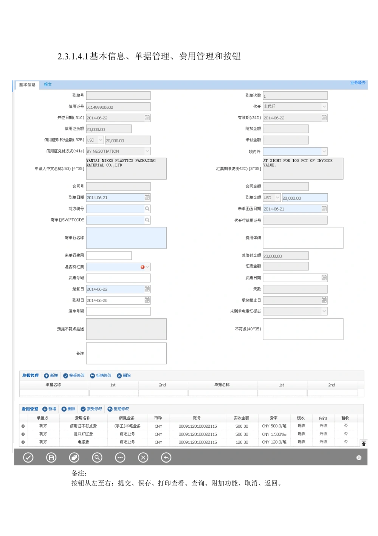
Task: Open the 代开 dropdown showing 非代开
Action: click(324, 106)
